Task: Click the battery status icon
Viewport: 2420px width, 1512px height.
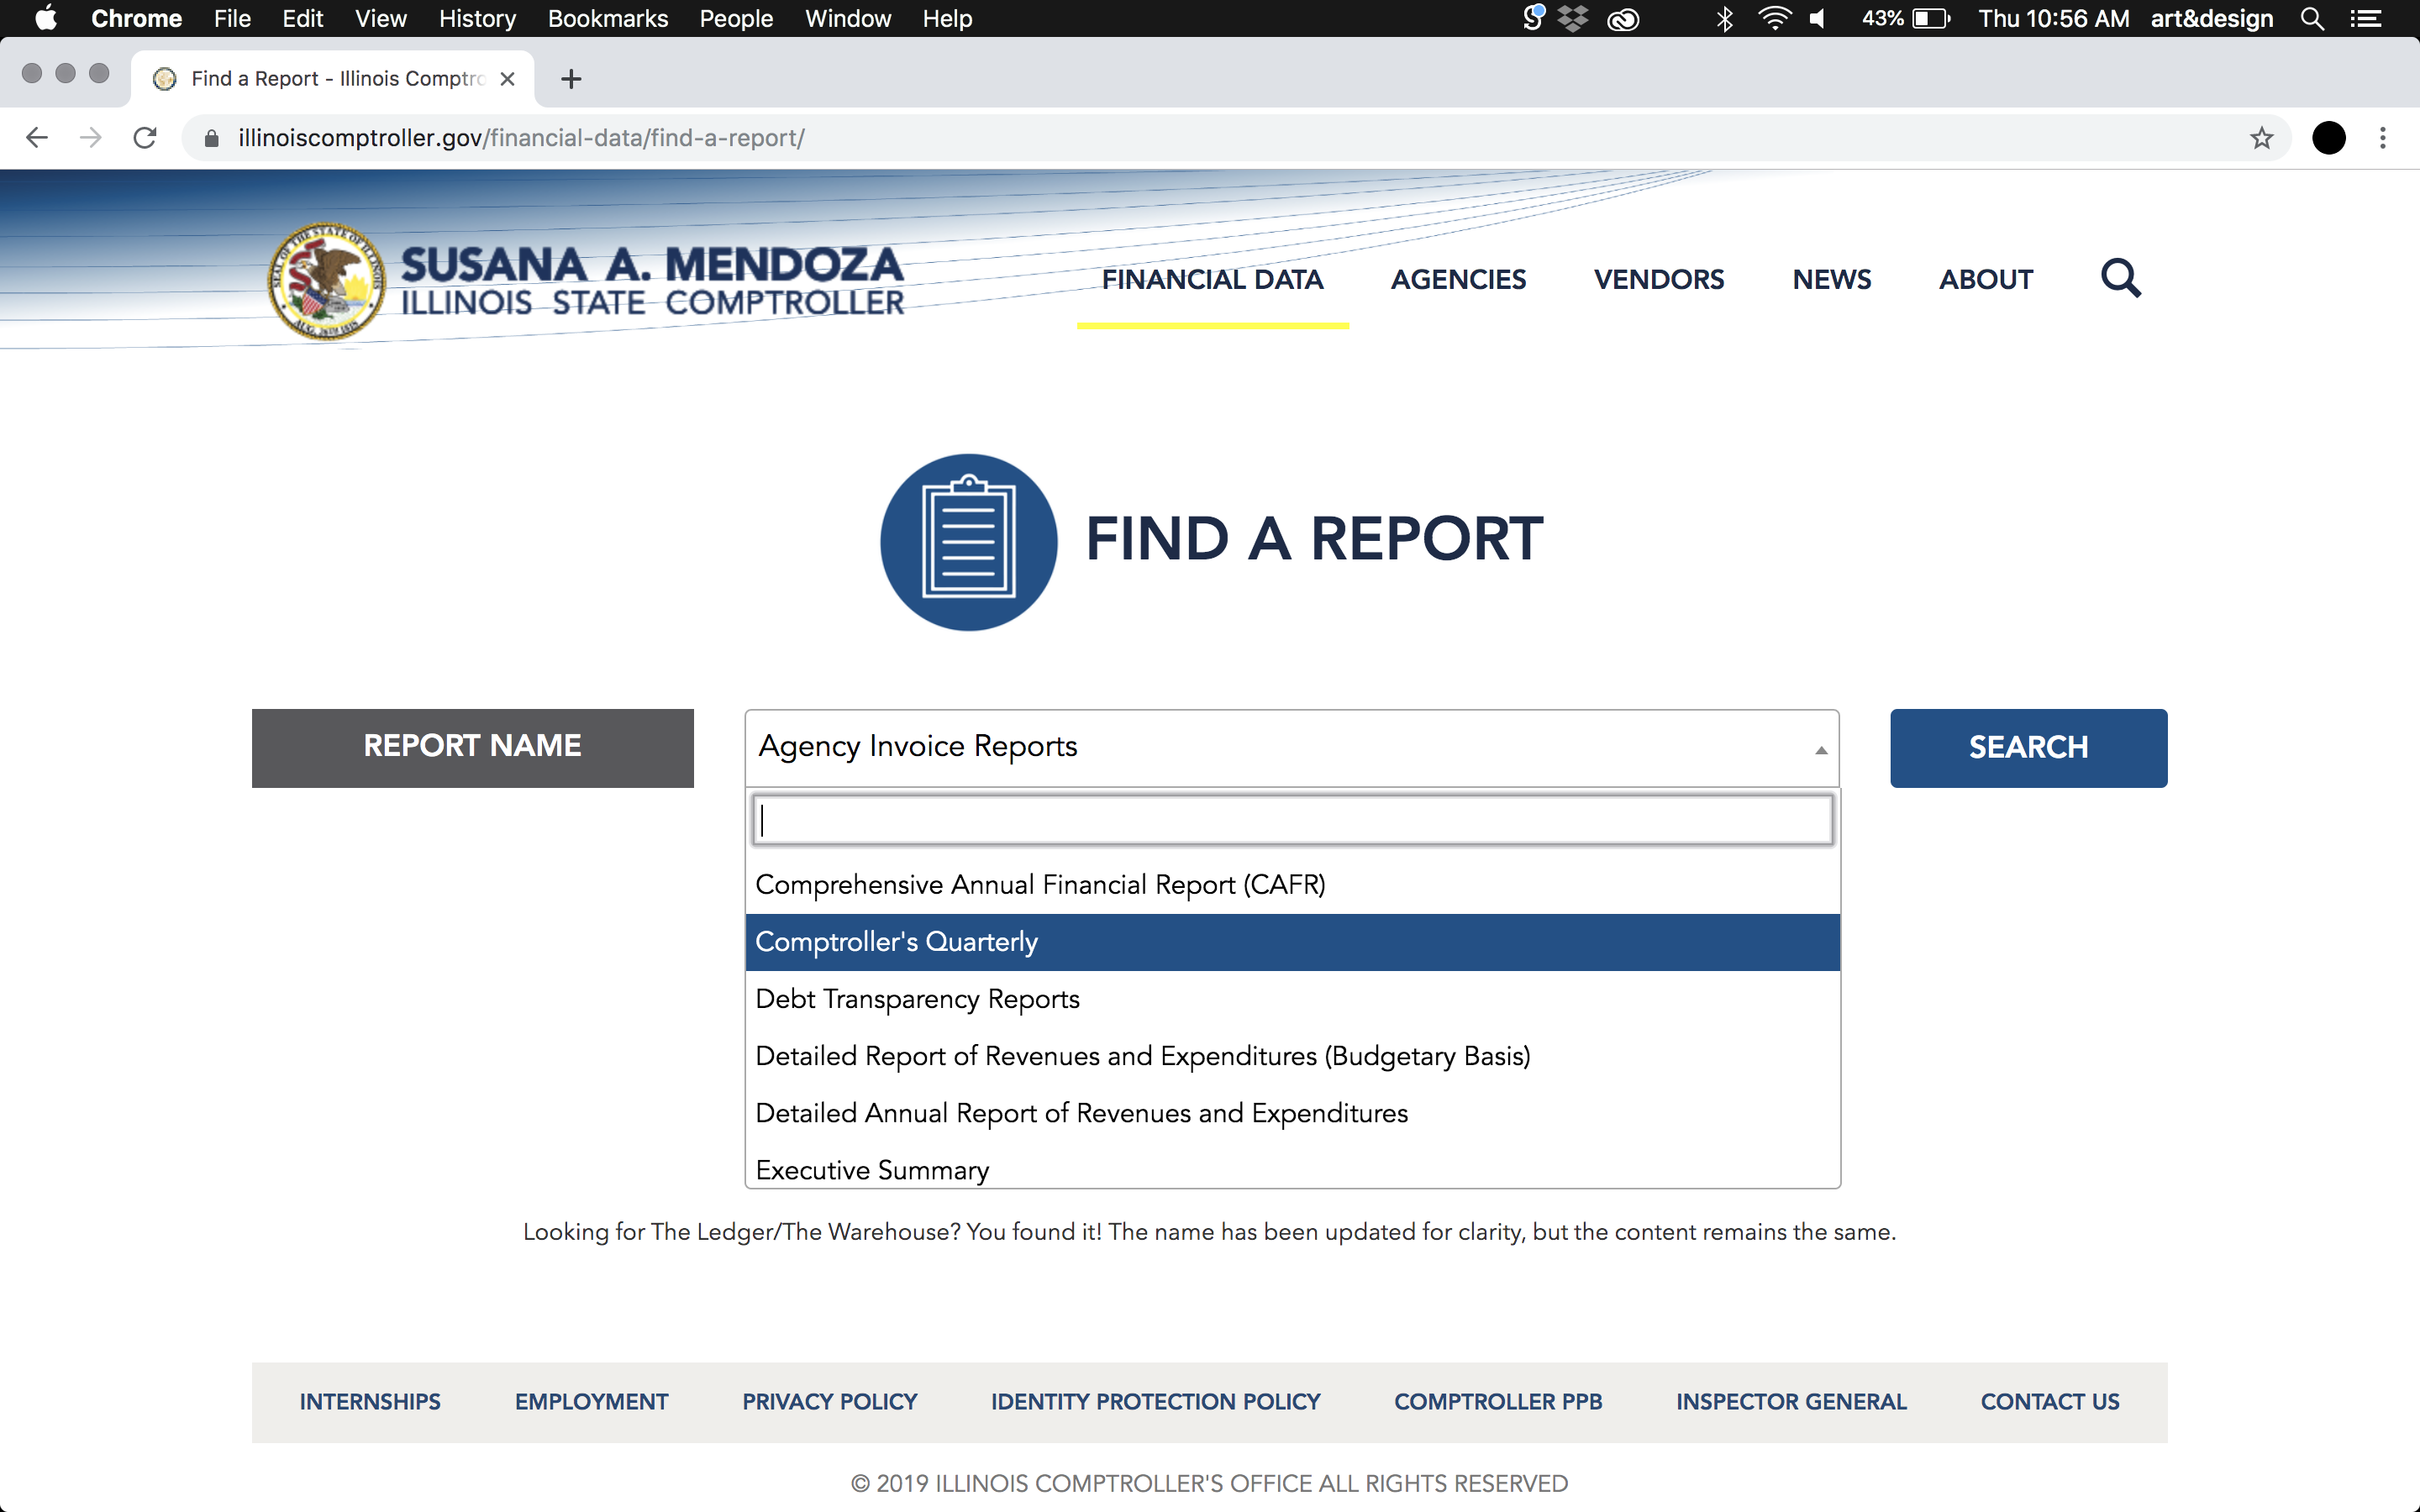Action: pyautogui.click(x=1930, y=18)
